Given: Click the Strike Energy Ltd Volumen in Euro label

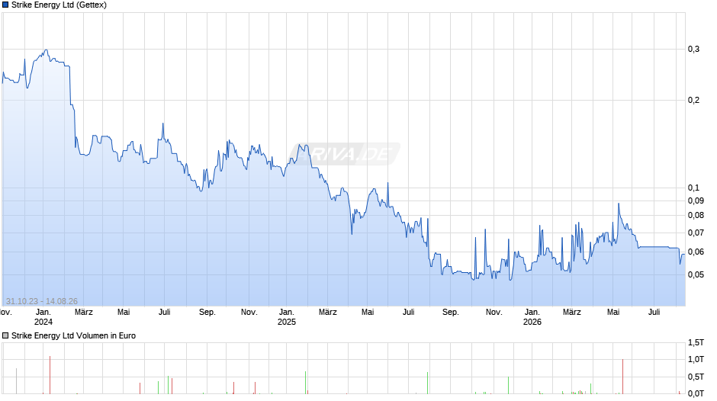Looking at the screenshot, I should point(74,335).
